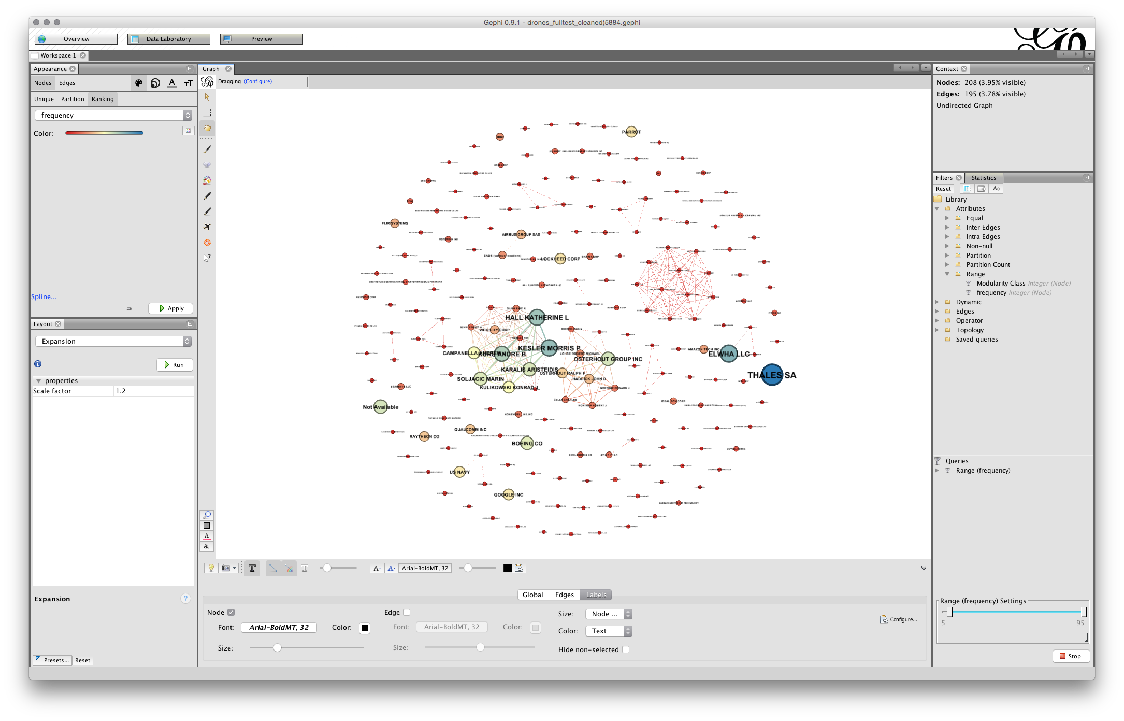Open the Statistics tab
This screenshot has width=1124, height=721.
click(984, 178)
